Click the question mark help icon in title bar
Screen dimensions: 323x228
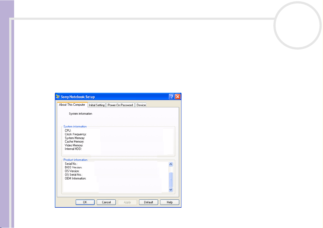(x=172, y=97)
